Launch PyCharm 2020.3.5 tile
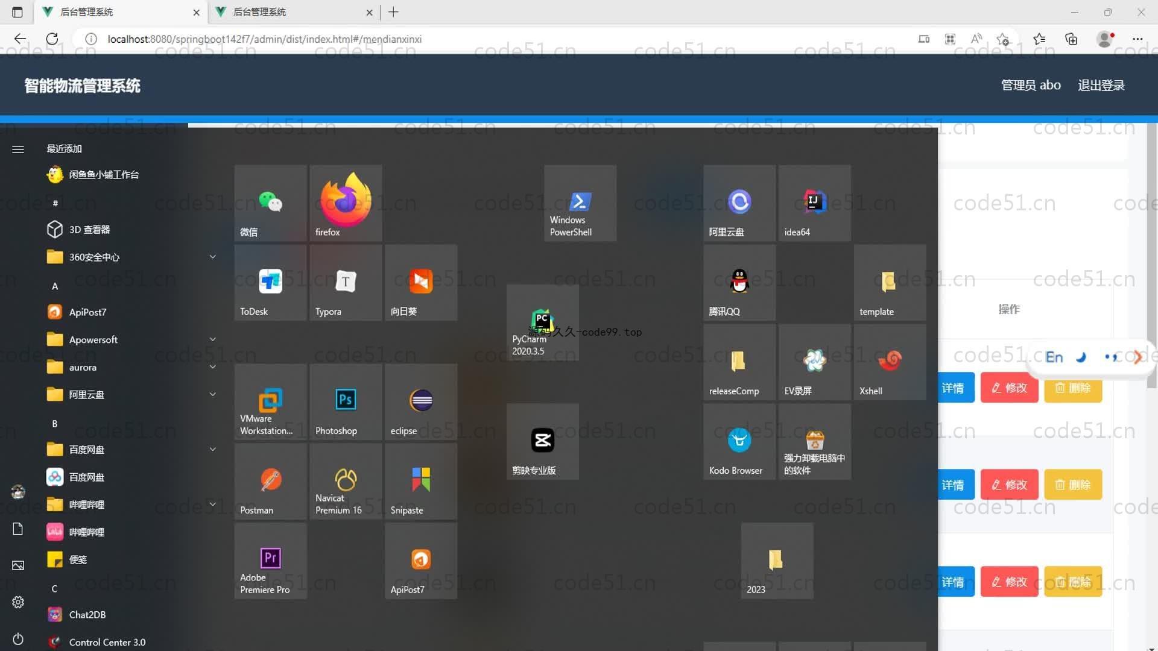Image resolution: width=1158 pixels, height=651 pixels. (543, 322)
